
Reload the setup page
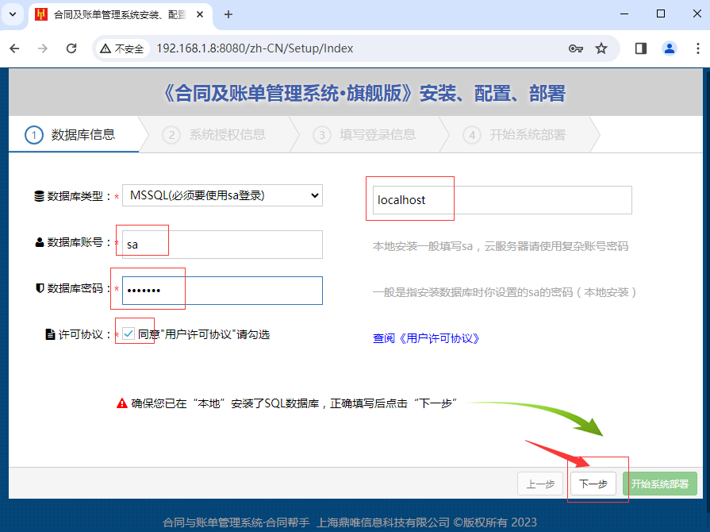point(71,48)
